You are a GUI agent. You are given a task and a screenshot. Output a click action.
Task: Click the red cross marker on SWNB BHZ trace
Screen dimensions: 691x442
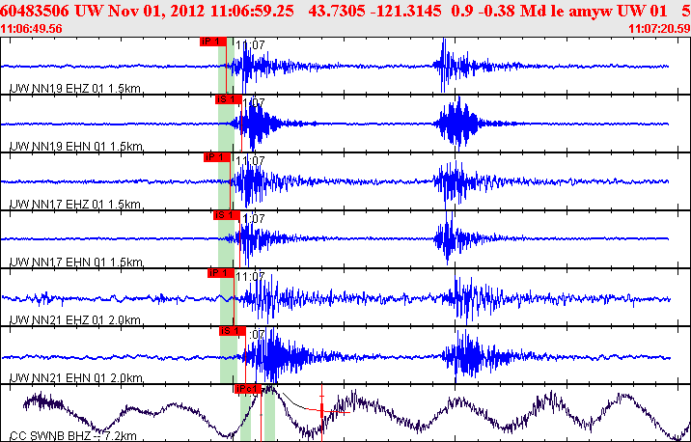point(322,411)
